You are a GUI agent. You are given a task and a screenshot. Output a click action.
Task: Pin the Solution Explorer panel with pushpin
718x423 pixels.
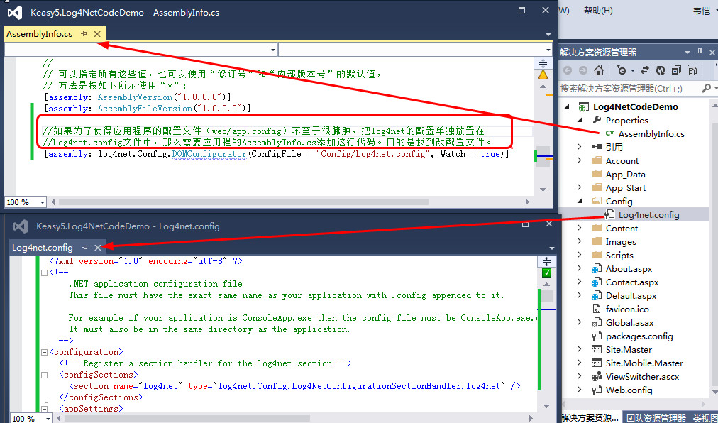[700, 52]
